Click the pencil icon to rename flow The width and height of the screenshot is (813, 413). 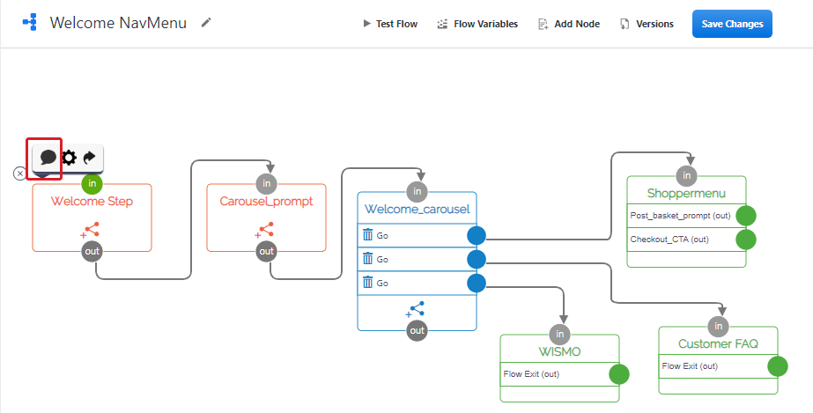[207, 22]
